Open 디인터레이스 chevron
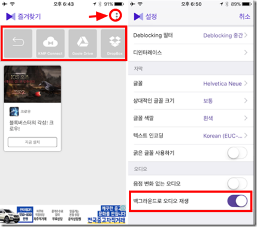 (246, 53)
